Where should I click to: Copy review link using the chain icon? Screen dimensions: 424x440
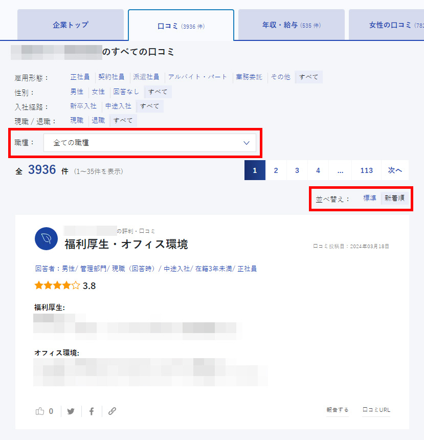coord(111,411)
